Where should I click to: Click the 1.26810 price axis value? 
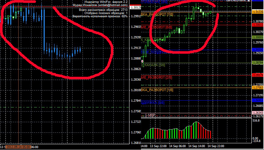pos(136,143)
